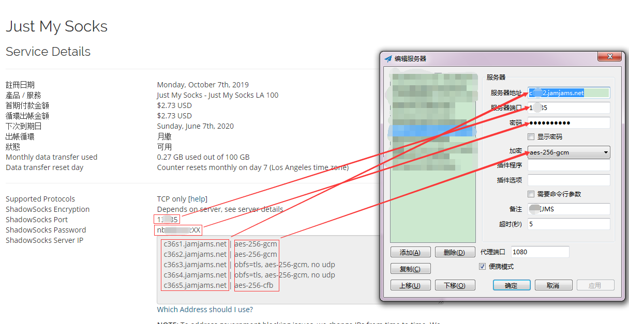Click the 添加(A) button
Image resolution: width=629 pixels, height=324 pixels.
(410, 252)
